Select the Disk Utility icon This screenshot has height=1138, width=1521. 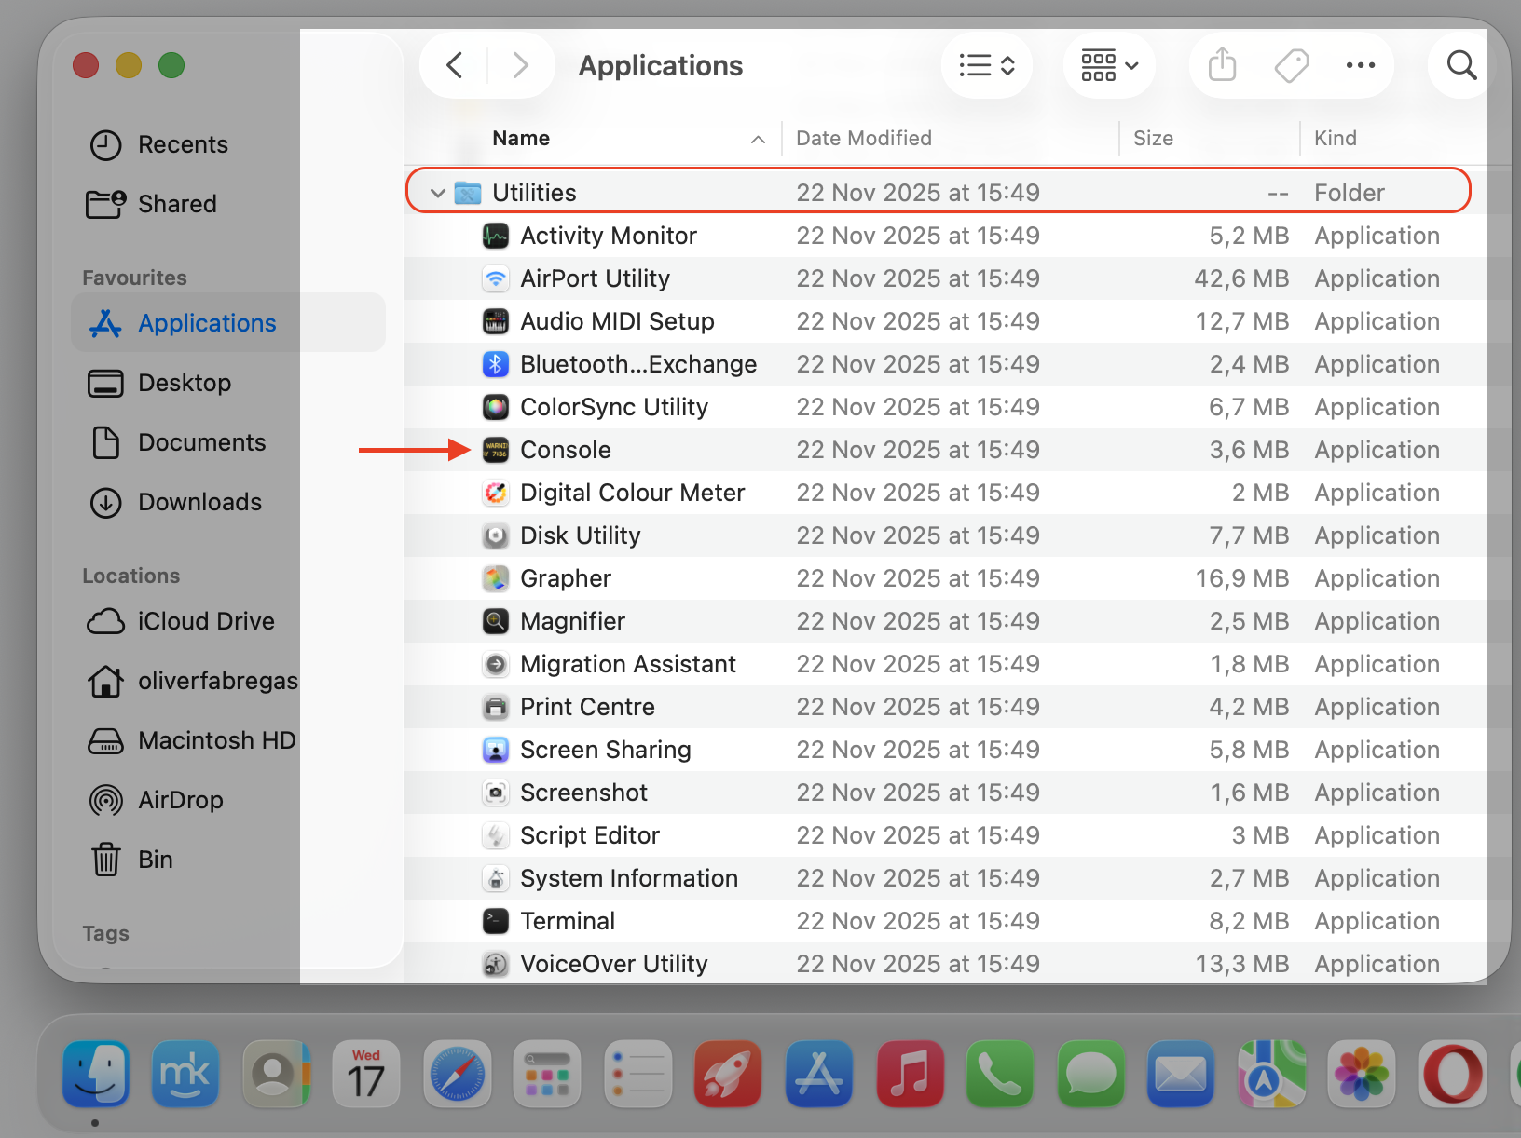pos(496,535)
